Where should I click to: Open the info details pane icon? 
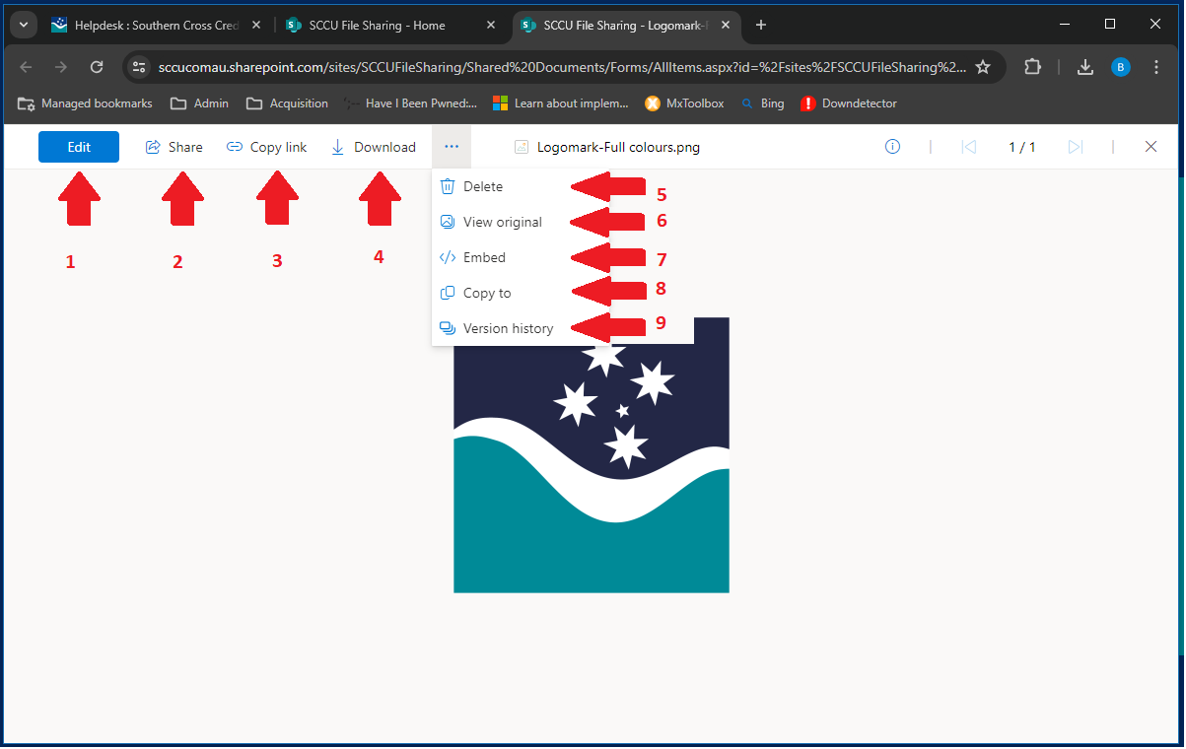coord(892,147)
